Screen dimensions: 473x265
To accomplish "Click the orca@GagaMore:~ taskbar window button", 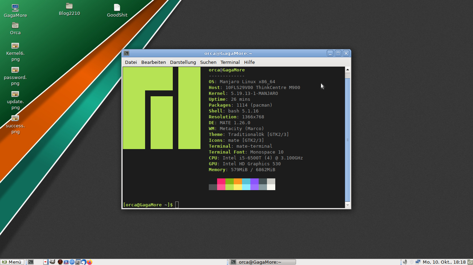I will point(263,262).
